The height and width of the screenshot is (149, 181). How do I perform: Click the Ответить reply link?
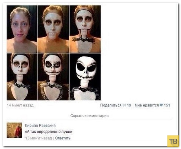63,138
